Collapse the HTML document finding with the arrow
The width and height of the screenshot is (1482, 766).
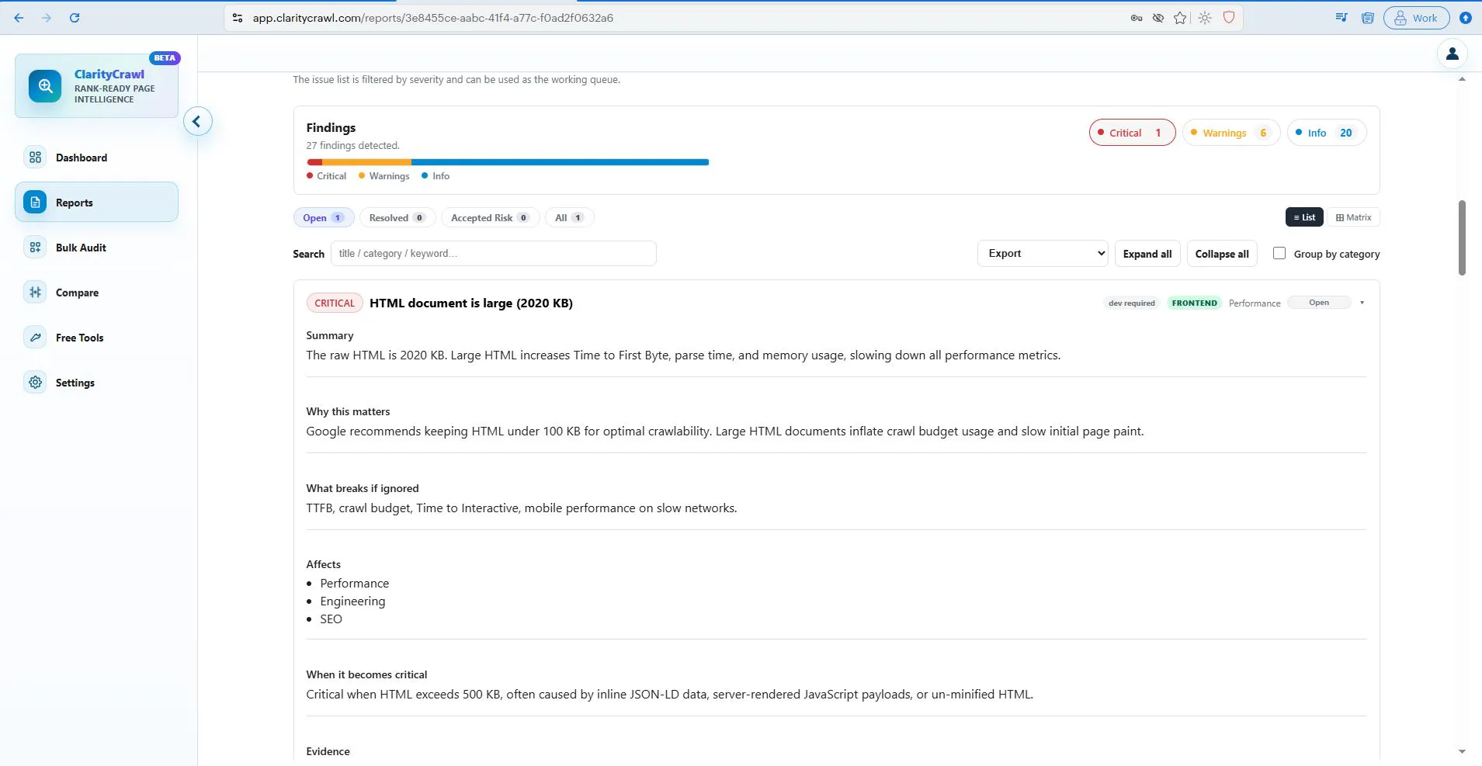1362,303
